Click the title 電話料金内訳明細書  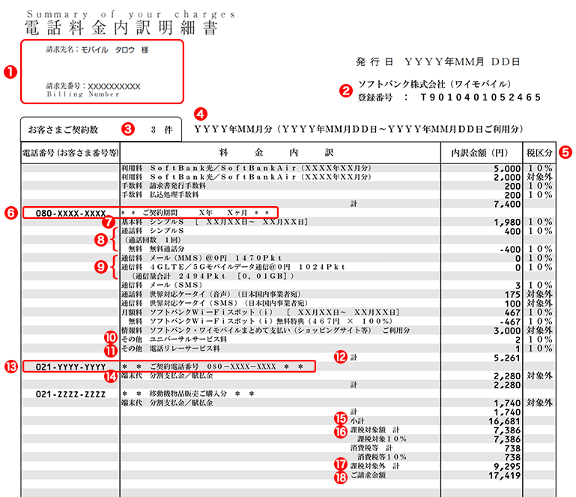click(x=121, y=28)
